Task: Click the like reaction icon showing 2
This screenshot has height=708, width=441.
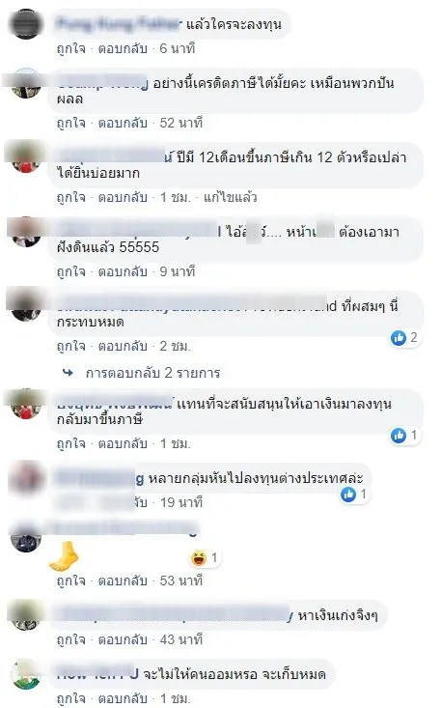Action: [x=399, y=338]
